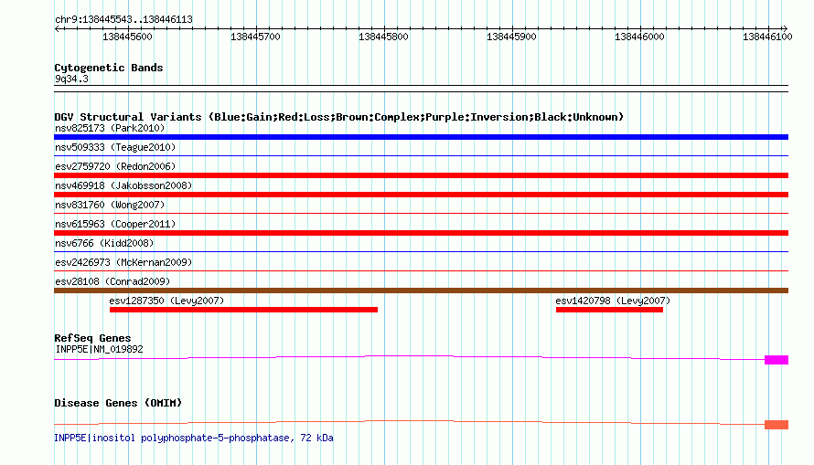The width and height of the screenshot is (814, 465).
Task: Click variant label esv2759720 (Redon2006)
Action: 115,166
